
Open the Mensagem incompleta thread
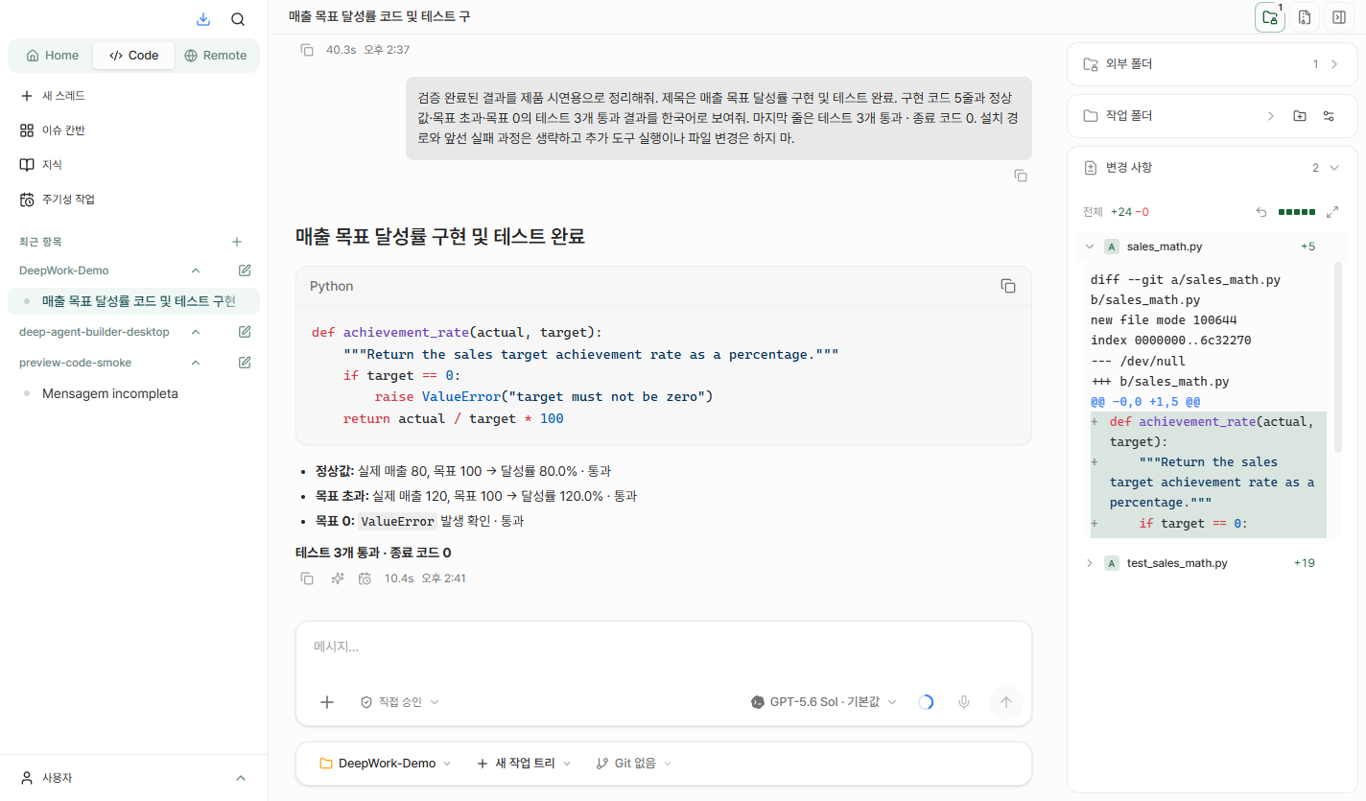coord(133,393)
